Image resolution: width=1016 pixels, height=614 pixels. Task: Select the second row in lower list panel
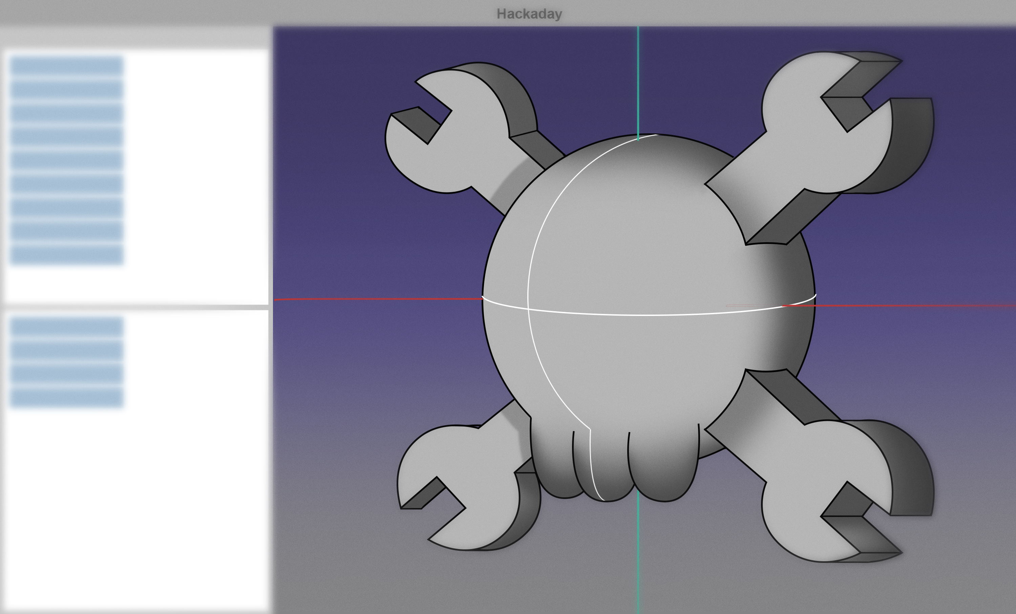[x=66, y=350]
